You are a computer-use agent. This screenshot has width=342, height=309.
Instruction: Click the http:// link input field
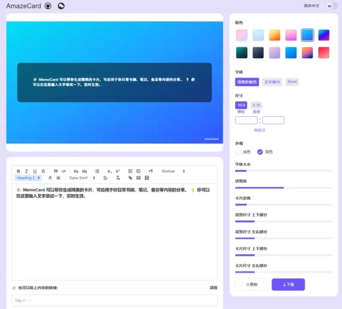tap(115, 300)
